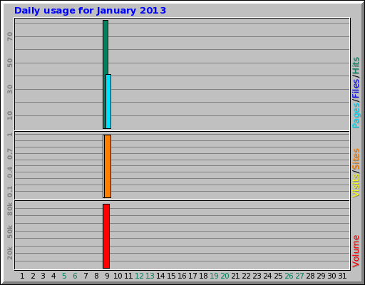Click green weekend day 12 label
This screenshot has width=365, height=285.
[x=139, y=276]
